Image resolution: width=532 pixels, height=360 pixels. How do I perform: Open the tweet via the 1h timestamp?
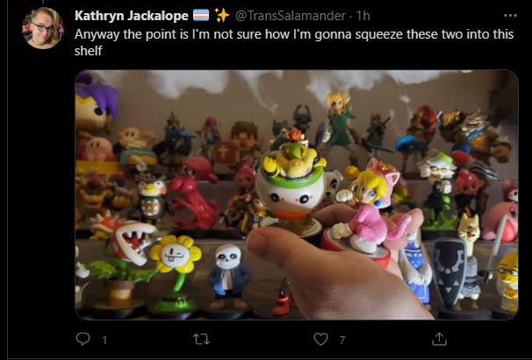tap(363, 16)
